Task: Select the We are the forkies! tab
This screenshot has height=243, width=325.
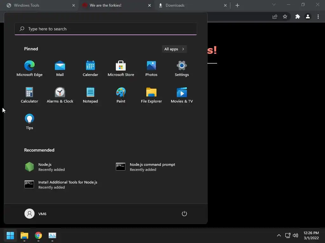Action: pos(117,5)
